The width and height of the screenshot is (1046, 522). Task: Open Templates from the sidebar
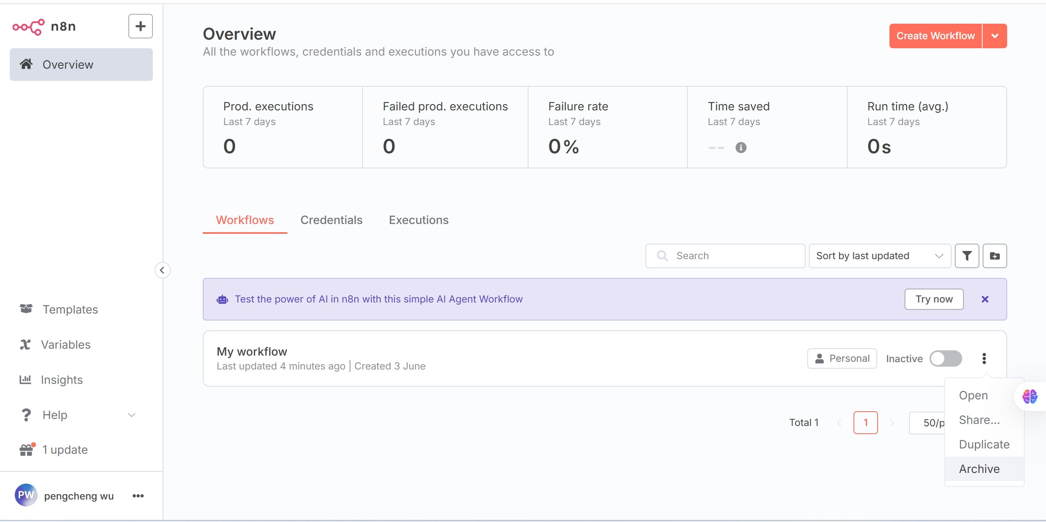click(70, 309)
